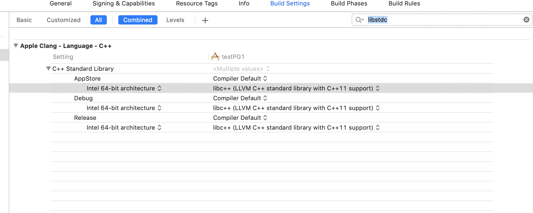The image size is (533, 213).
Task: Click the + to add a build setting
Action: 205,20
